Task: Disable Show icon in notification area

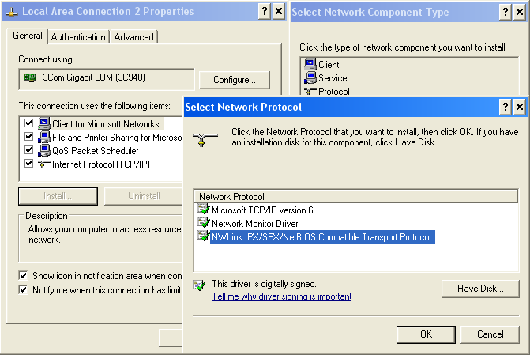Action: pyautogui.click(x=23, y=275)
